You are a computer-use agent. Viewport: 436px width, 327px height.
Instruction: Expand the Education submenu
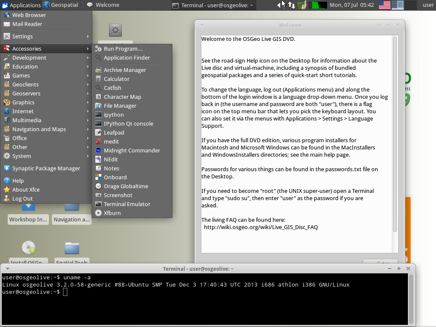tap(46, 66)
